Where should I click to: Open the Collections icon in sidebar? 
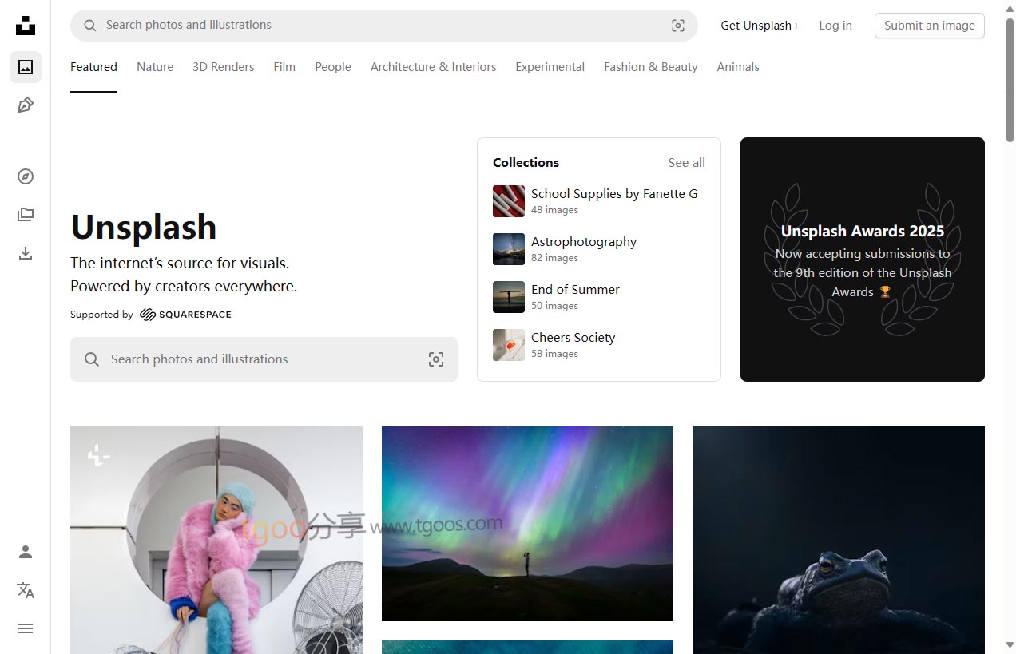[26, 215]
